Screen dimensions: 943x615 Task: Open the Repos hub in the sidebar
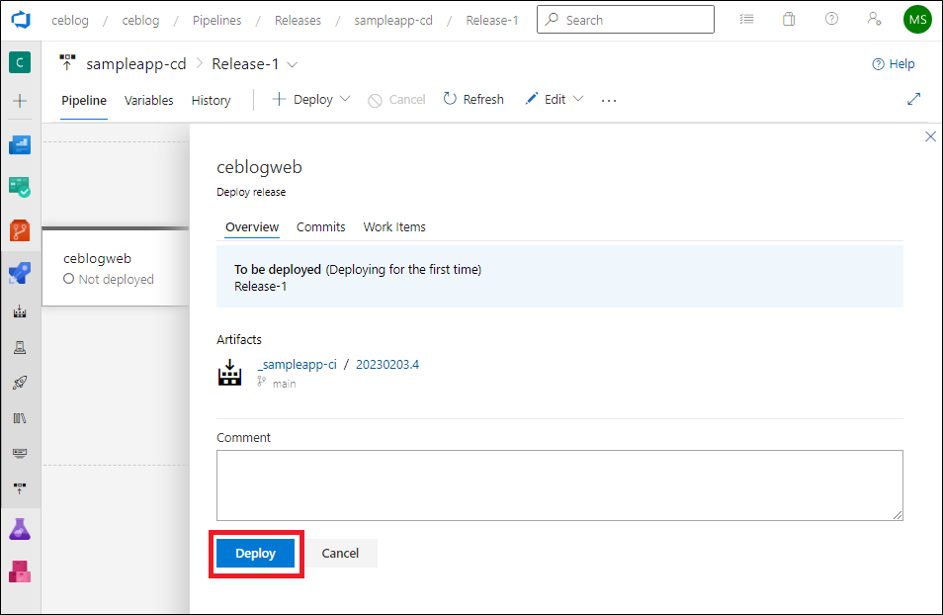20,230
